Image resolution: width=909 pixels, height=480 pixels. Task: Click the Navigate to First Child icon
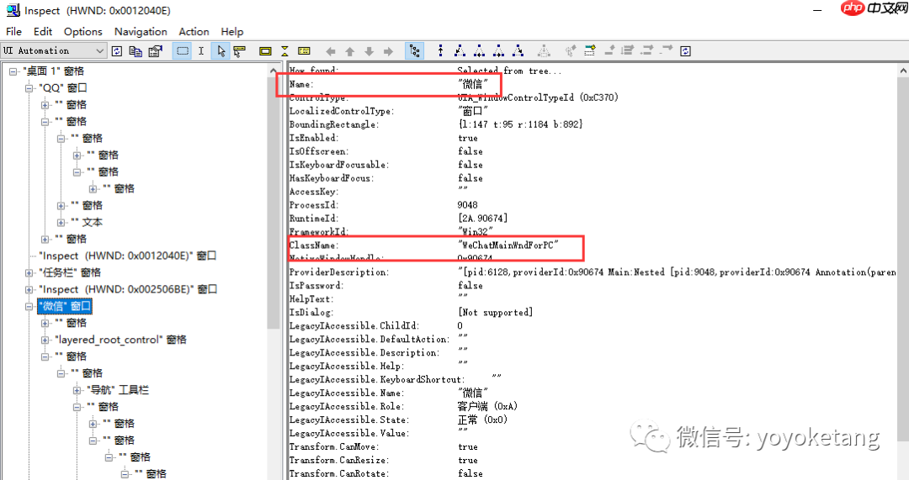point(460,51)
